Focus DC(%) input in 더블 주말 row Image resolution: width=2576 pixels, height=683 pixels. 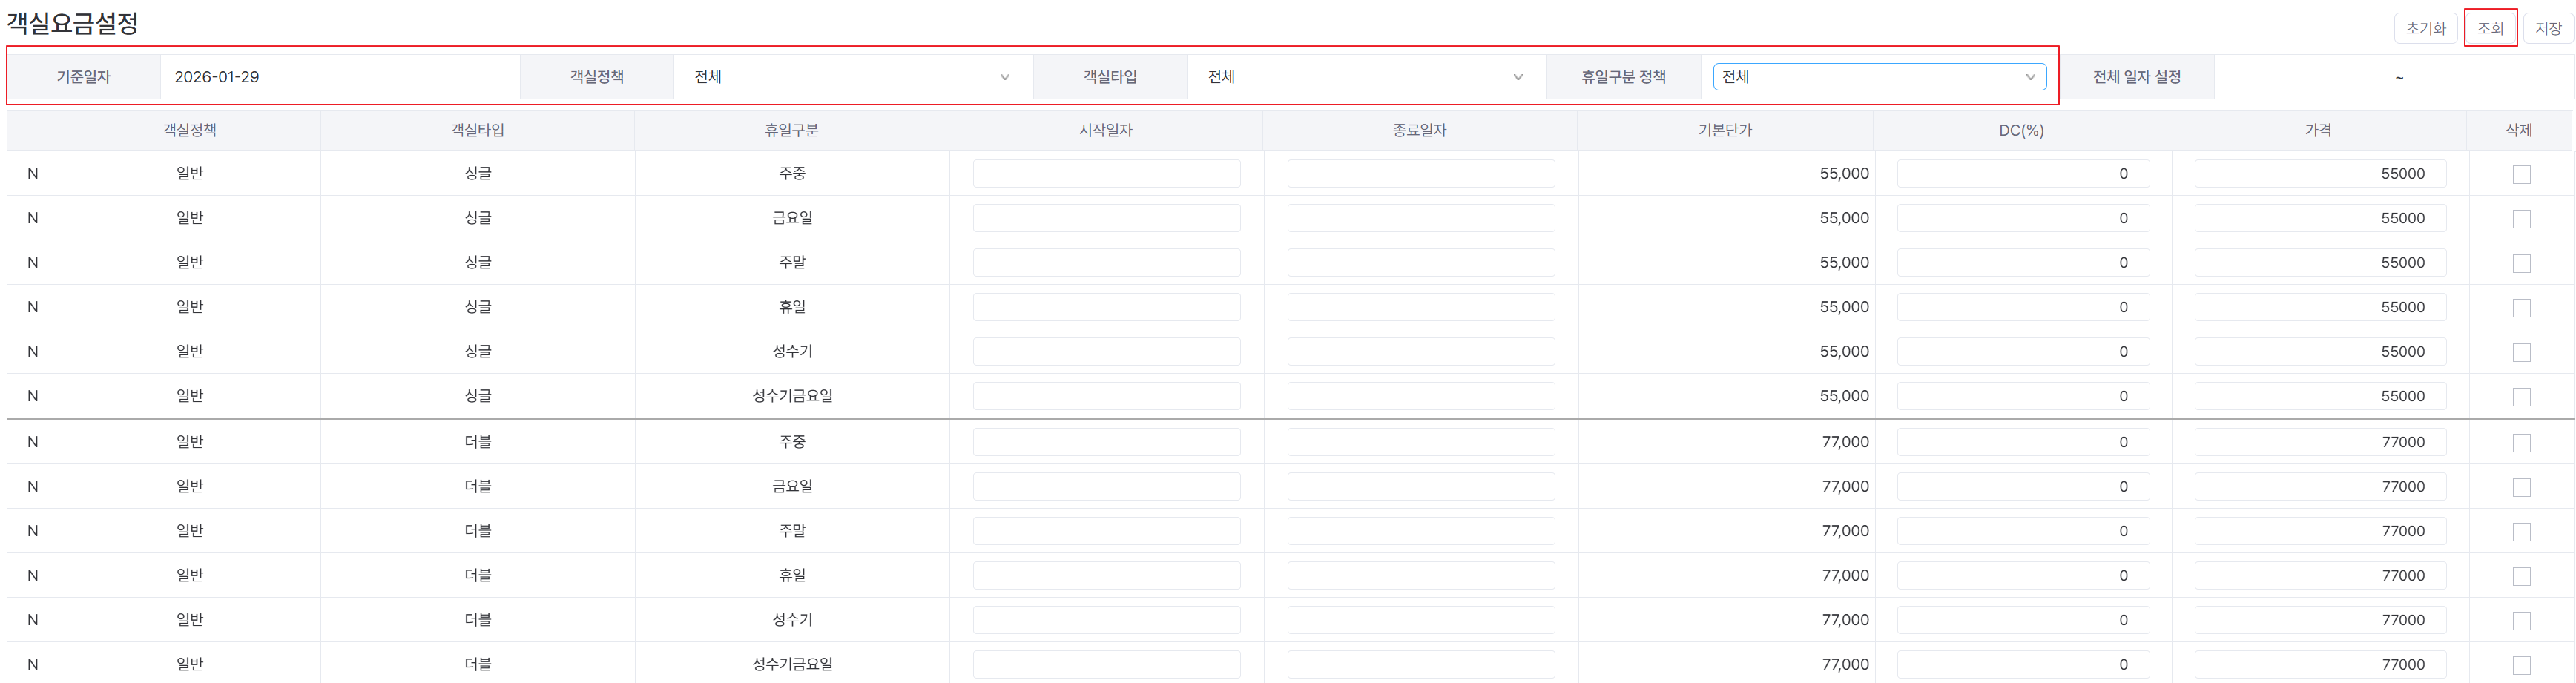[2022, 531]
